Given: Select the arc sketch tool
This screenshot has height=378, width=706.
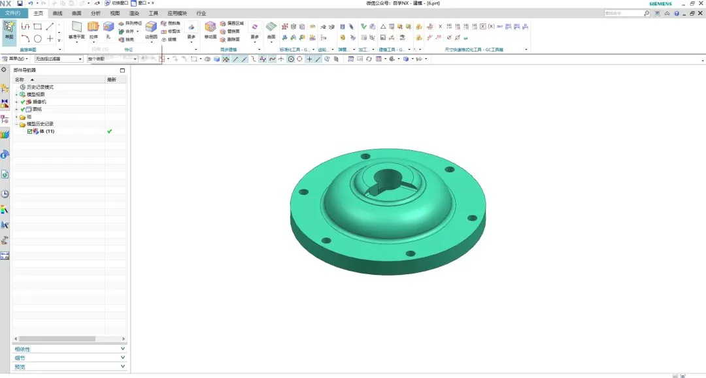Looking at the screenshot, I should pos(25,39).
